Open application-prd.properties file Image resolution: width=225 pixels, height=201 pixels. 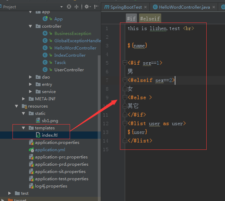point(62,164)
